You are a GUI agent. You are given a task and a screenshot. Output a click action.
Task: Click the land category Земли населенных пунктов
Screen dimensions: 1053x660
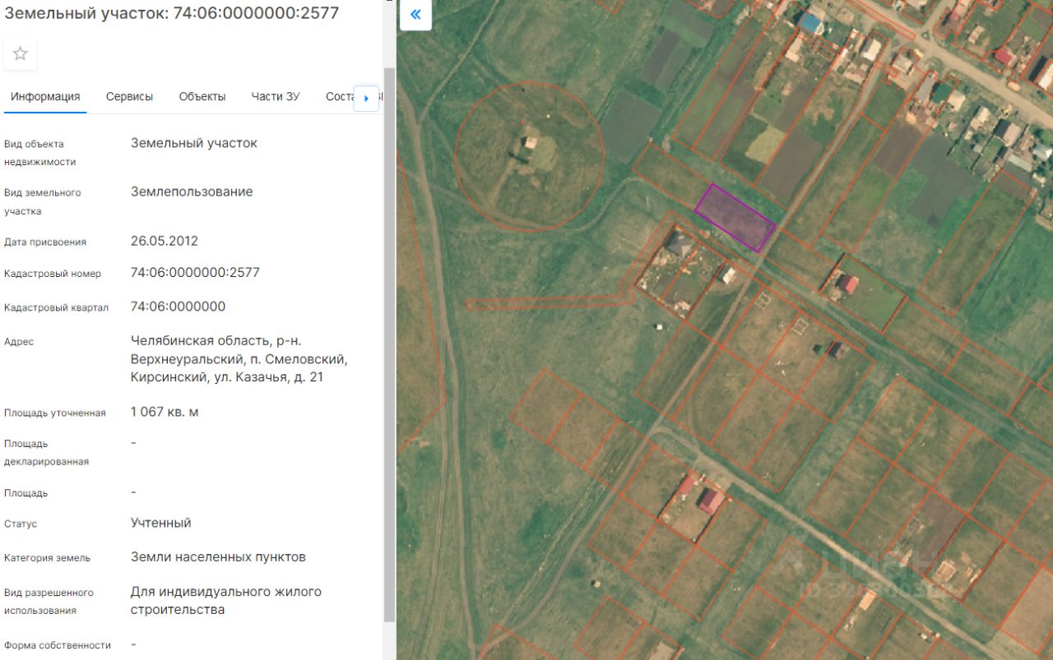point(218,556)
